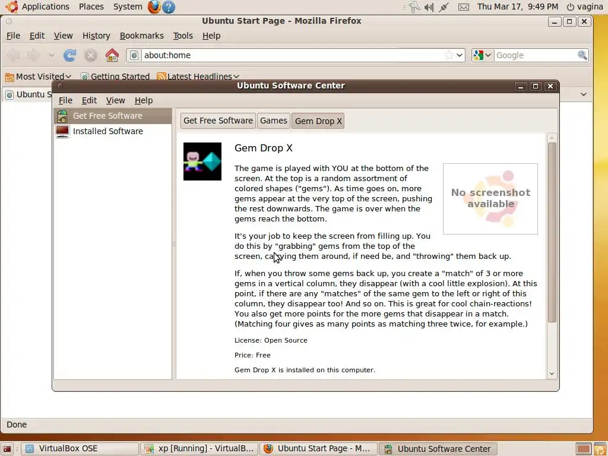Click the keys authentication icon in tray
Viewport: 608px width, 456px height.
tap(414, 7)
